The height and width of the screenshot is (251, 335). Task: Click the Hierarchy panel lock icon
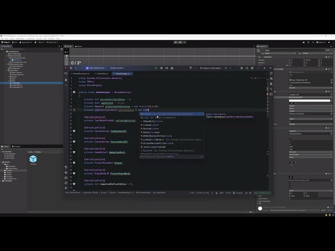point(59,46)
